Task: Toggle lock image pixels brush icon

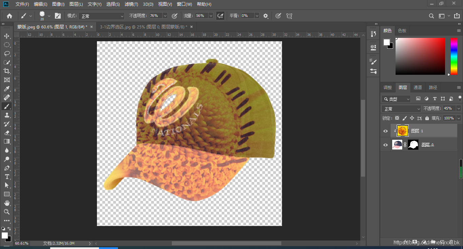Action: [404, 118]
